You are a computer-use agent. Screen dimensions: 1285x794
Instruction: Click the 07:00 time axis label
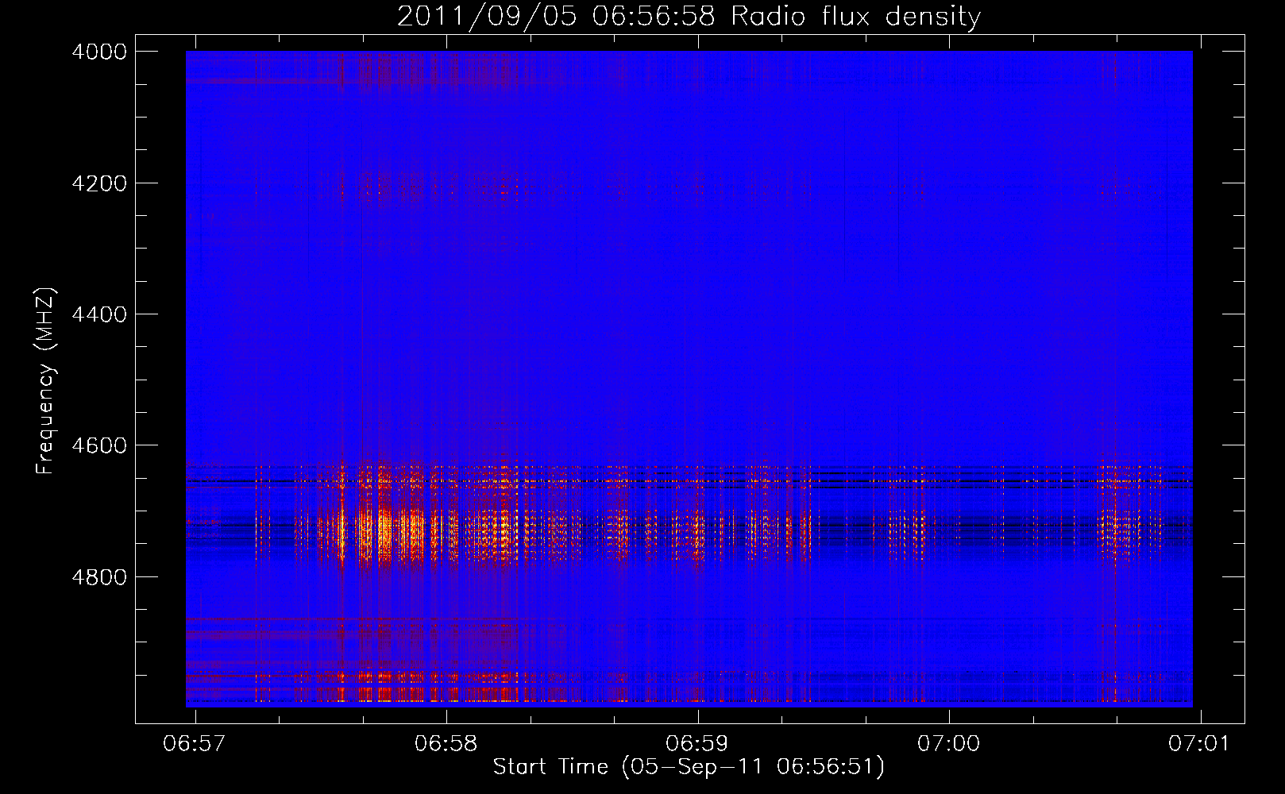click(x=949, y=744)
